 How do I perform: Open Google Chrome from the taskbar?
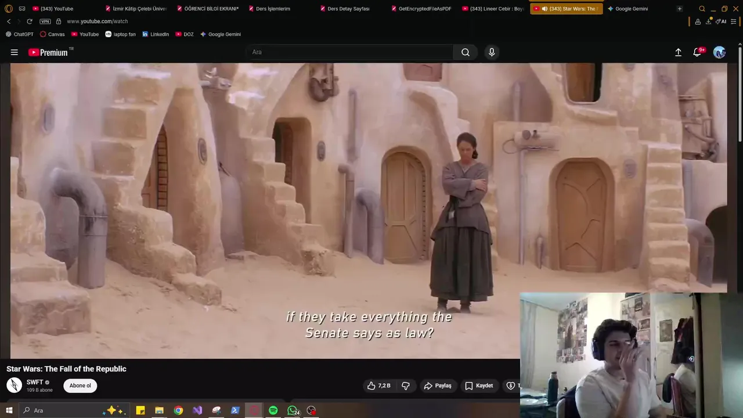(178, 410)
